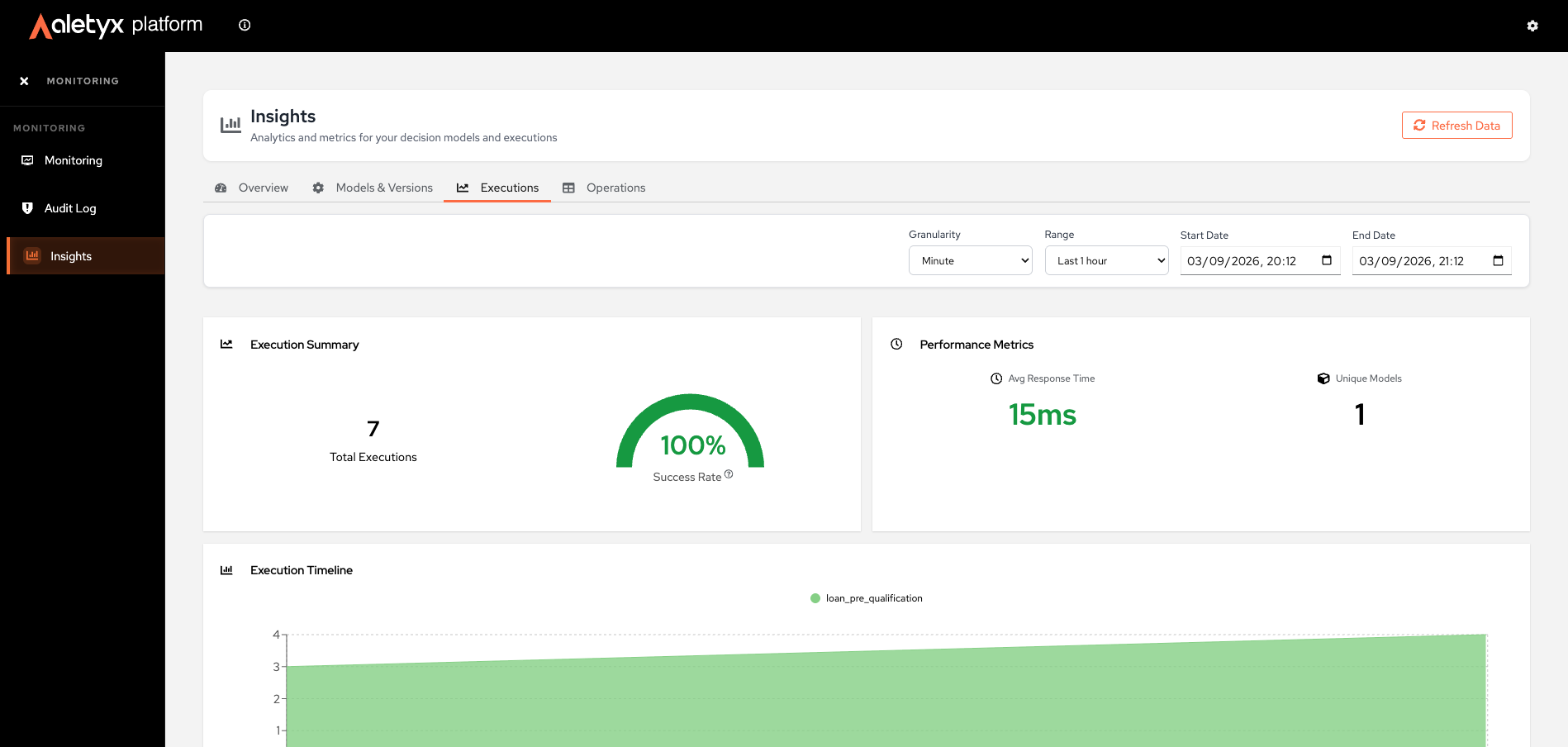Click the Start Date input field
The image size is (1568, 747).
(1260, 260)
